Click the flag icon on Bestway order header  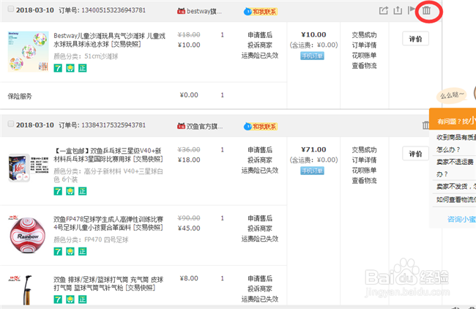(x=411, y=10)
